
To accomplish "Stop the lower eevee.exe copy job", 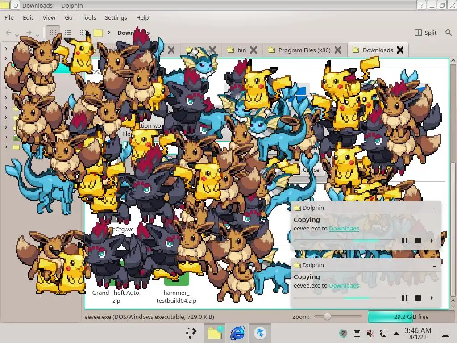I will [x=418, y=298].
